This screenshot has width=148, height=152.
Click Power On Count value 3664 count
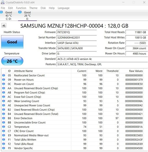click(136, 48)
